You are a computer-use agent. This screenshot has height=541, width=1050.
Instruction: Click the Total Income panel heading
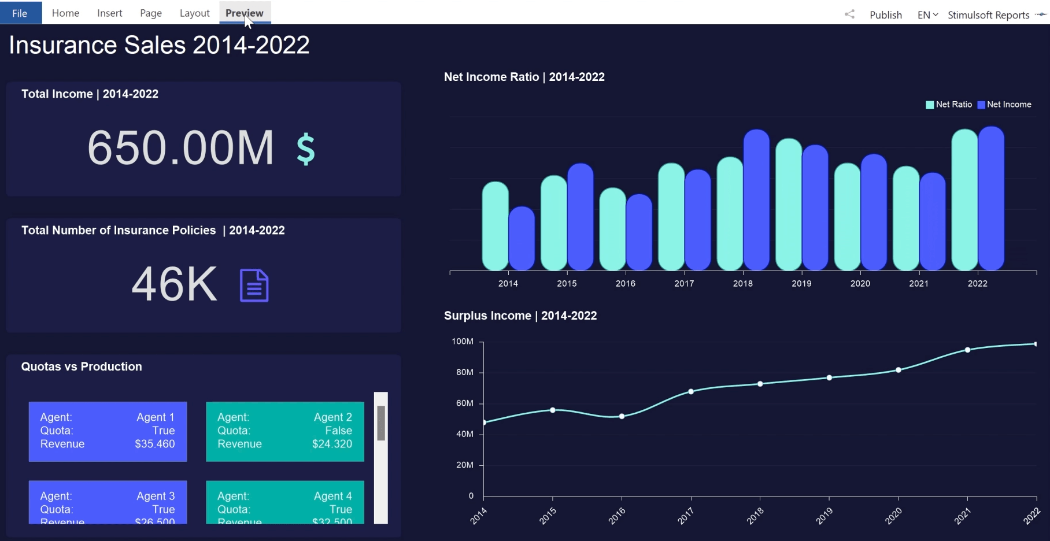(90, 94)
